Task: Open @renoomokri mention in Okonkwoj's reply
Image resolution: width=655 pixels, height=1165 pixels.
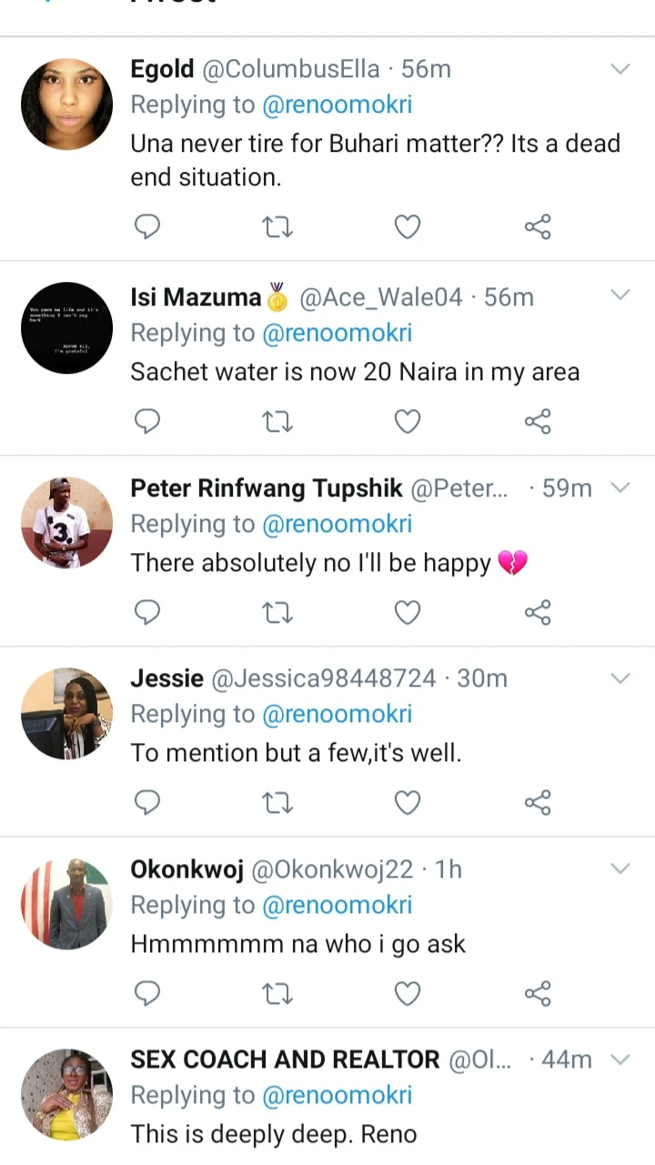Action: tap(337, 905)
